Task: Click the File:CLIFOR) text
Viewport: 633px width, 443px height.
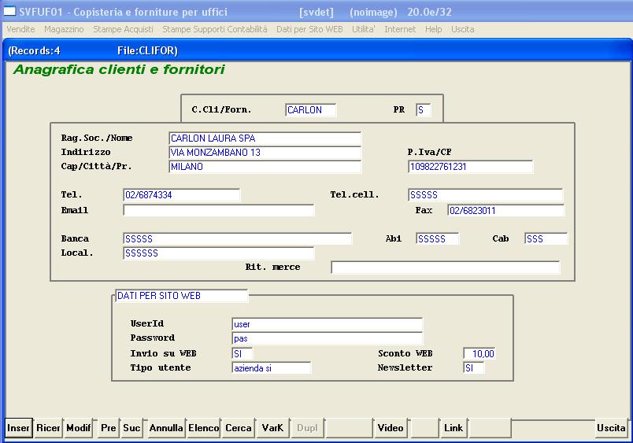Action: (x=147, y=51)
